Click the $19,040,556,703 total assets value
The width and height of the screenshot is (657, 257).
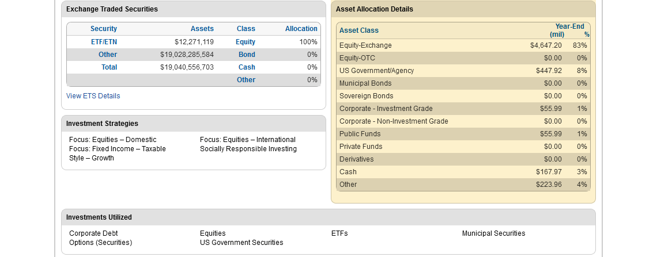coord(187,67)
